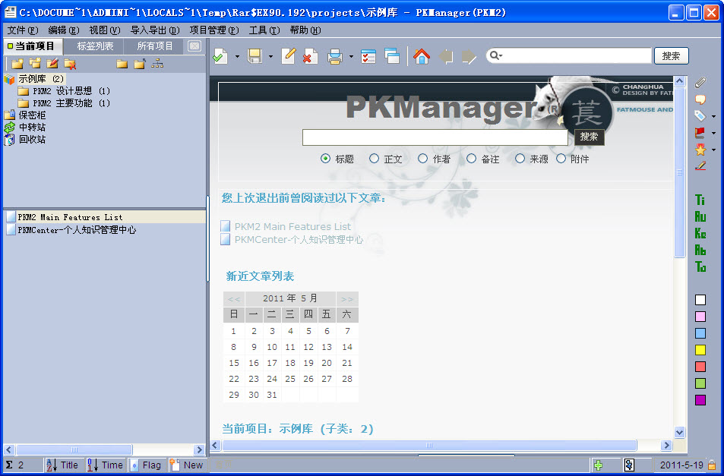724x476 pixels.
Task: Go to next month using >> in calendar
Action: click(347, 299)
